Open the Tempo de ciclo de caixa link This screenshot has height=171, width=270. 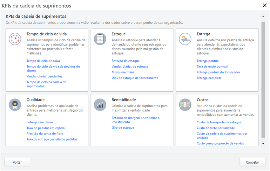tap(43, 61)
